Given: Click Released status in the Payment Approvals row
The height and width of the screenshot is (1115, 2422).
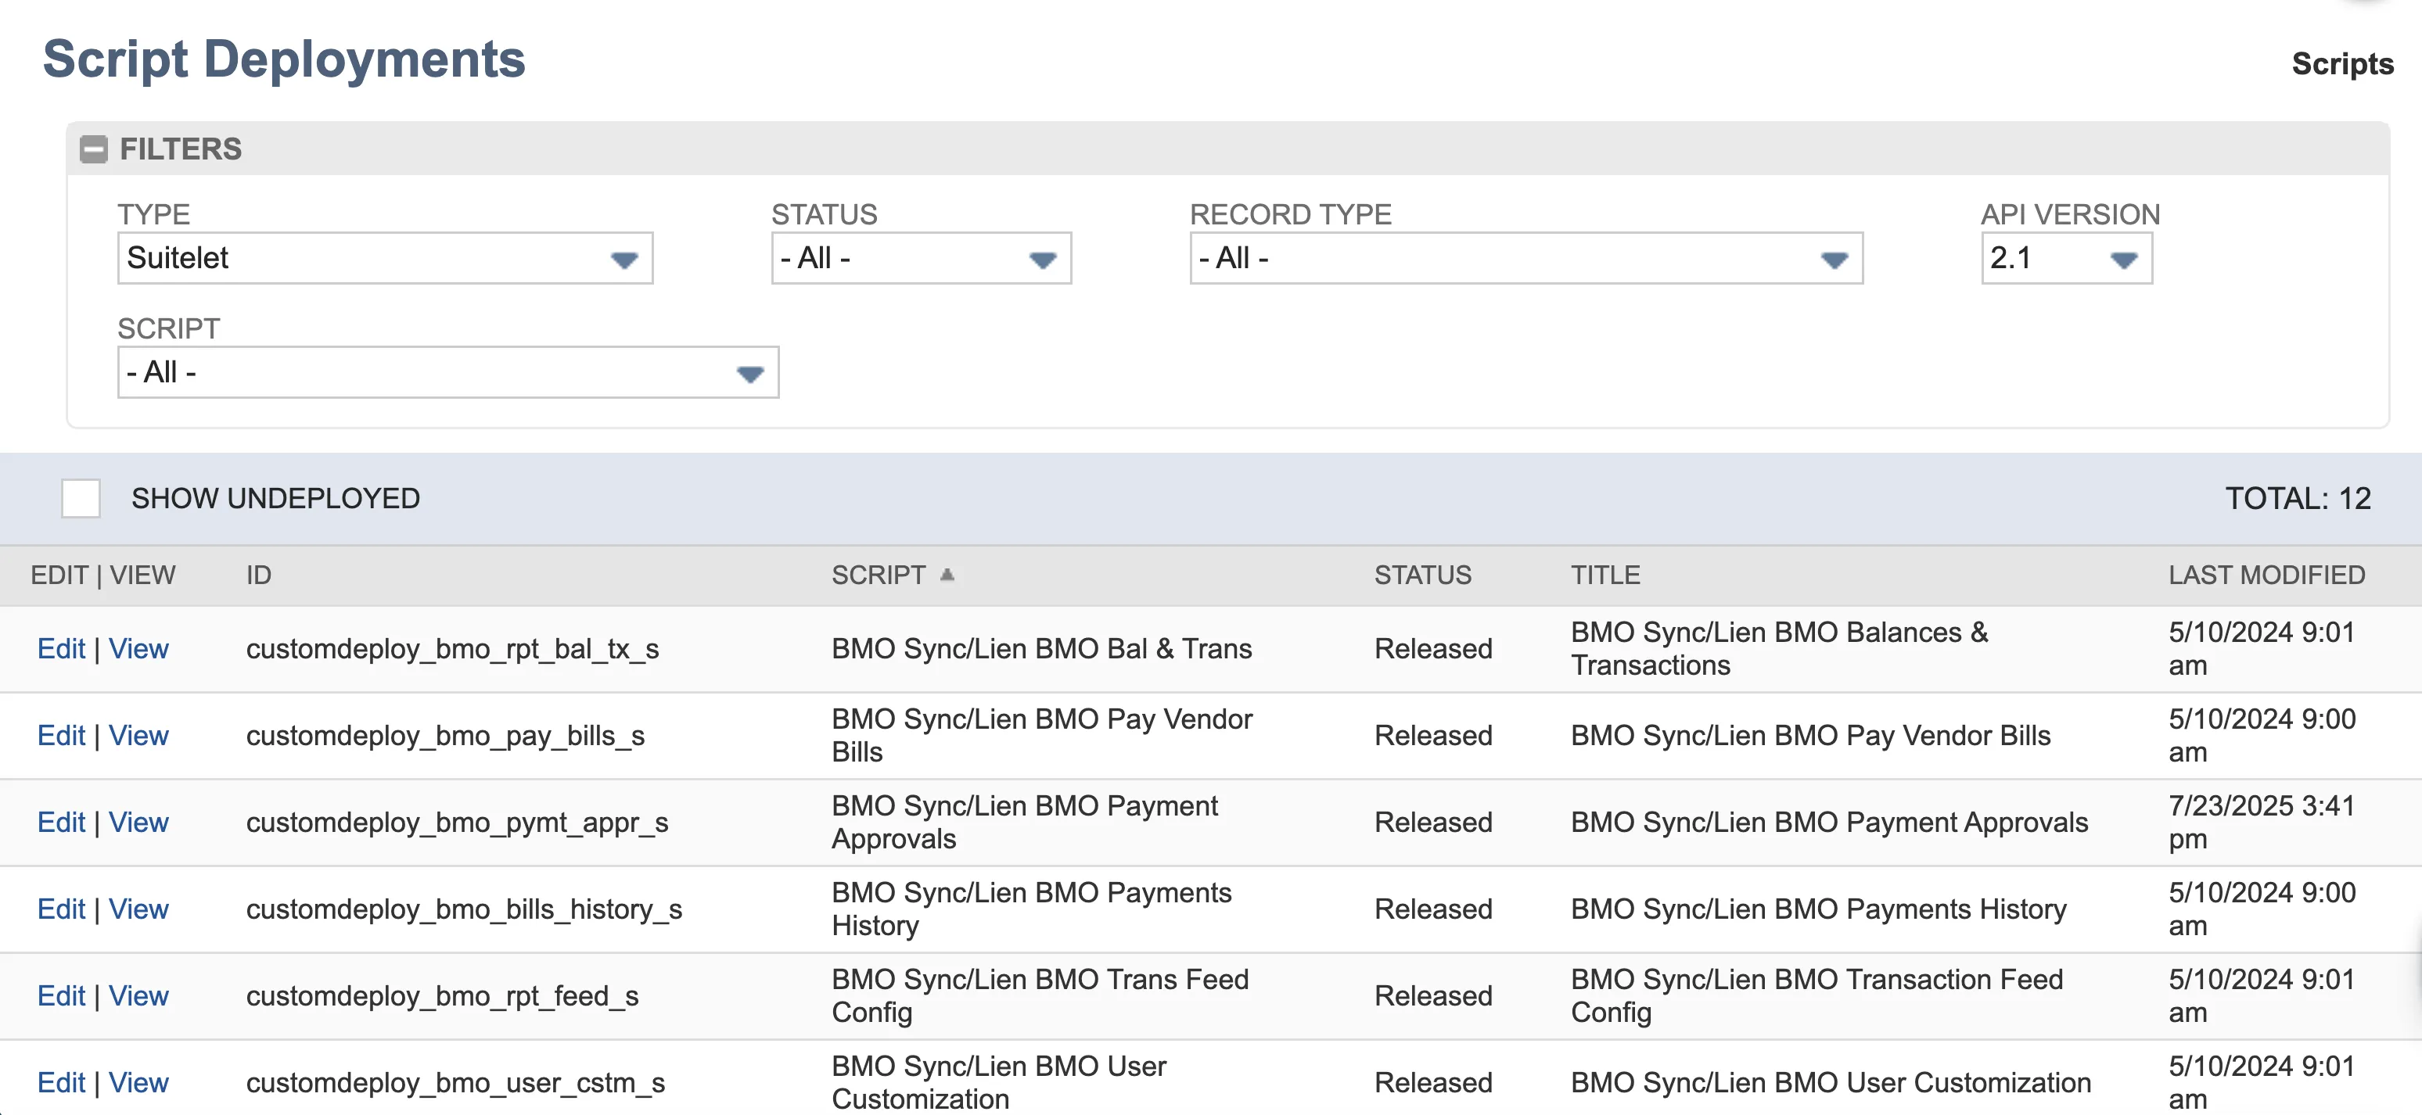Looking at the screenshot, I should click(x=1433, y=823).
